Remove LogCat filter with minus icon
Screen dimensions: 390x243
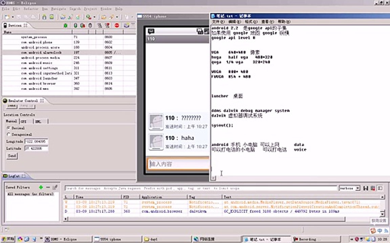[x=48, y=187]
